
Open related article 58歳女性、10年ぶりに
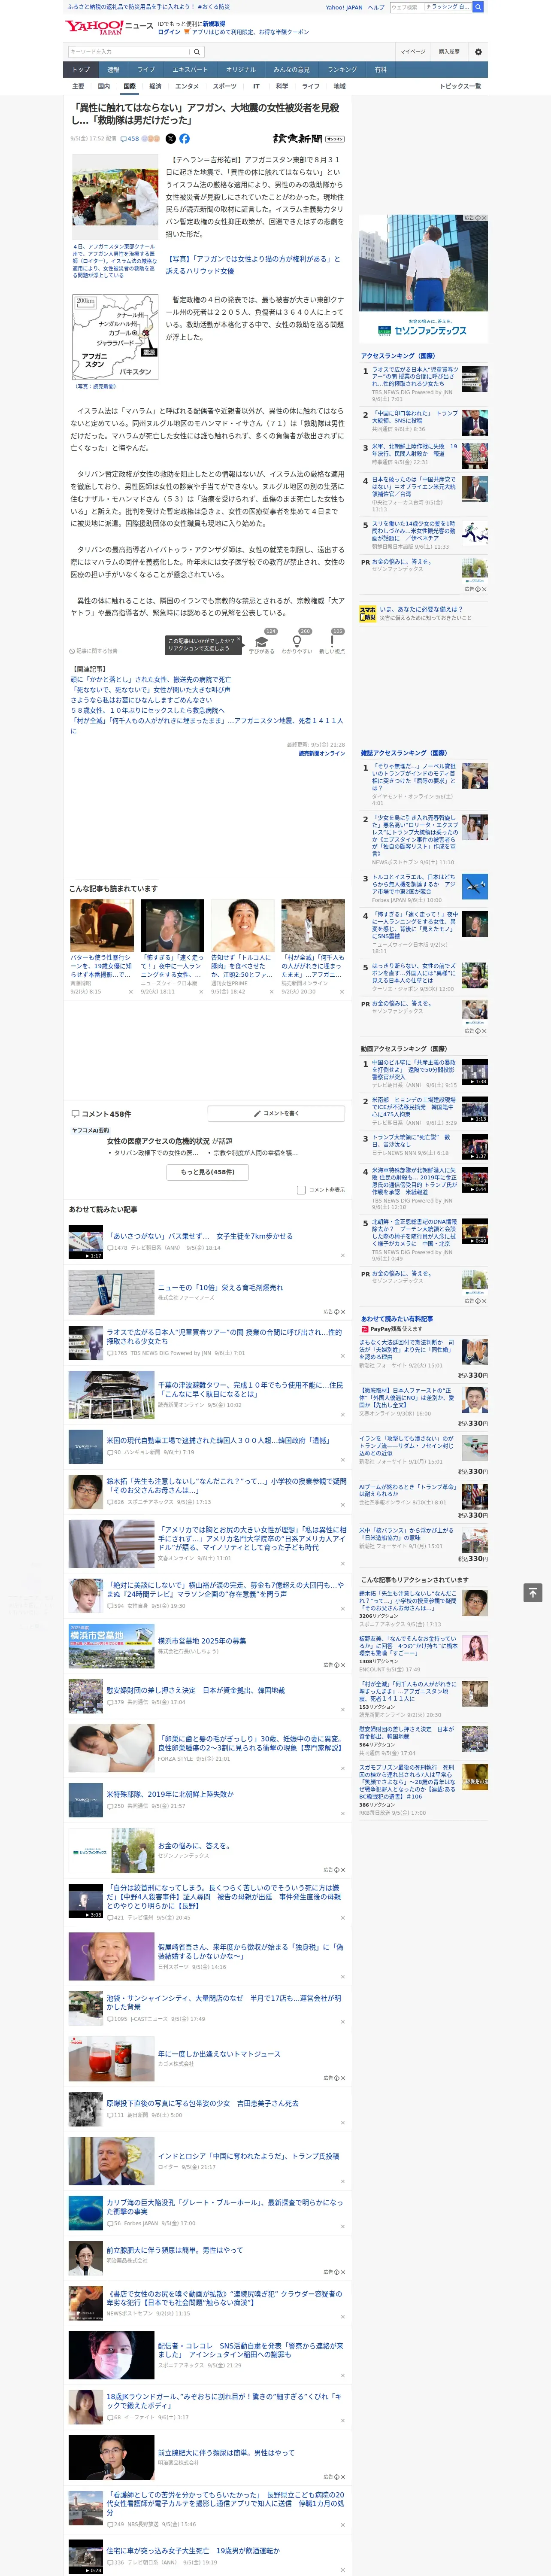tap(147, 710)
